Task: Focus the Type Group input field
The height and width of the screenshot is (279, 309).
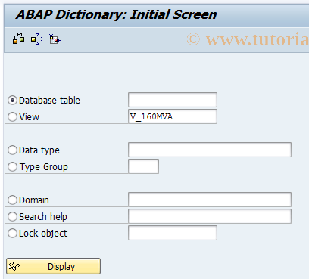Action: pyautogui.click(x=143, y=166)
